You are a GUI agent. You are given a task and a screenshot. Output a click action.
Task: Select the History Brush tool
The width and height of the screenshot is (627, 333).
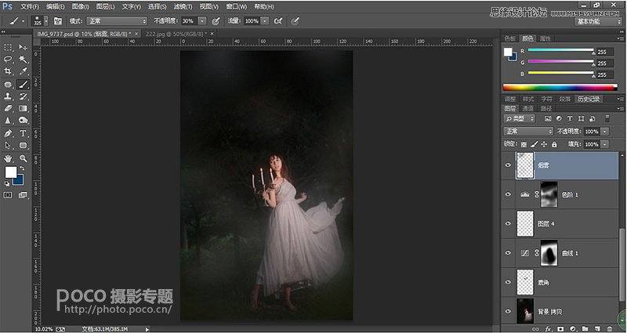coord(24,96)
